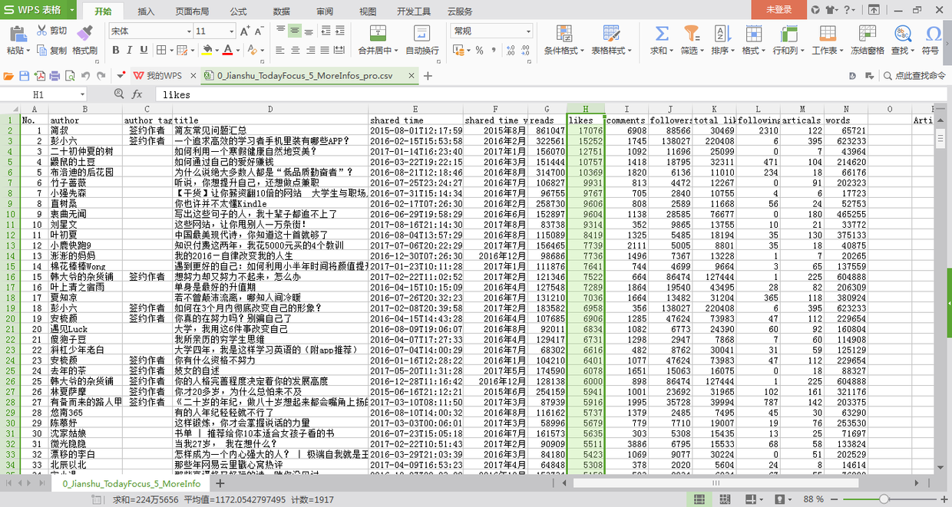Click the command search box (点此查找命令)
This screenshot has width=952, height=507.
click(x=914, y=76)
